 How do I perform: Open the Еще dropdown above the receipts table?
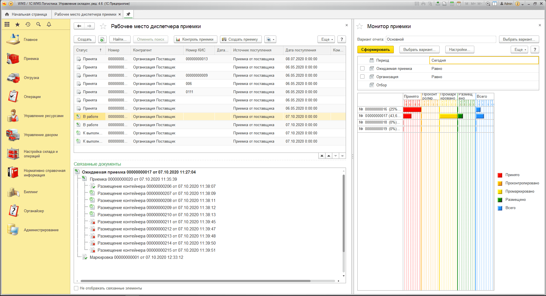point(326,39)
